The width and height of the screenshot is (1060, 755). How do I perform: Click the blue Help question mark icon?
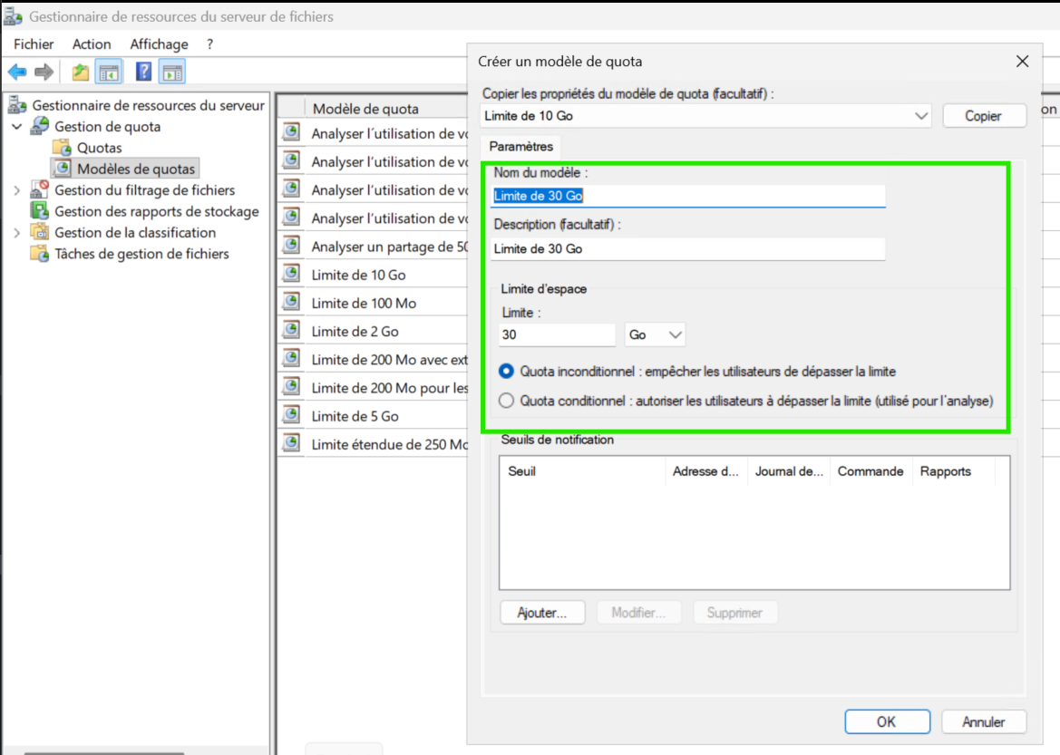143,73
